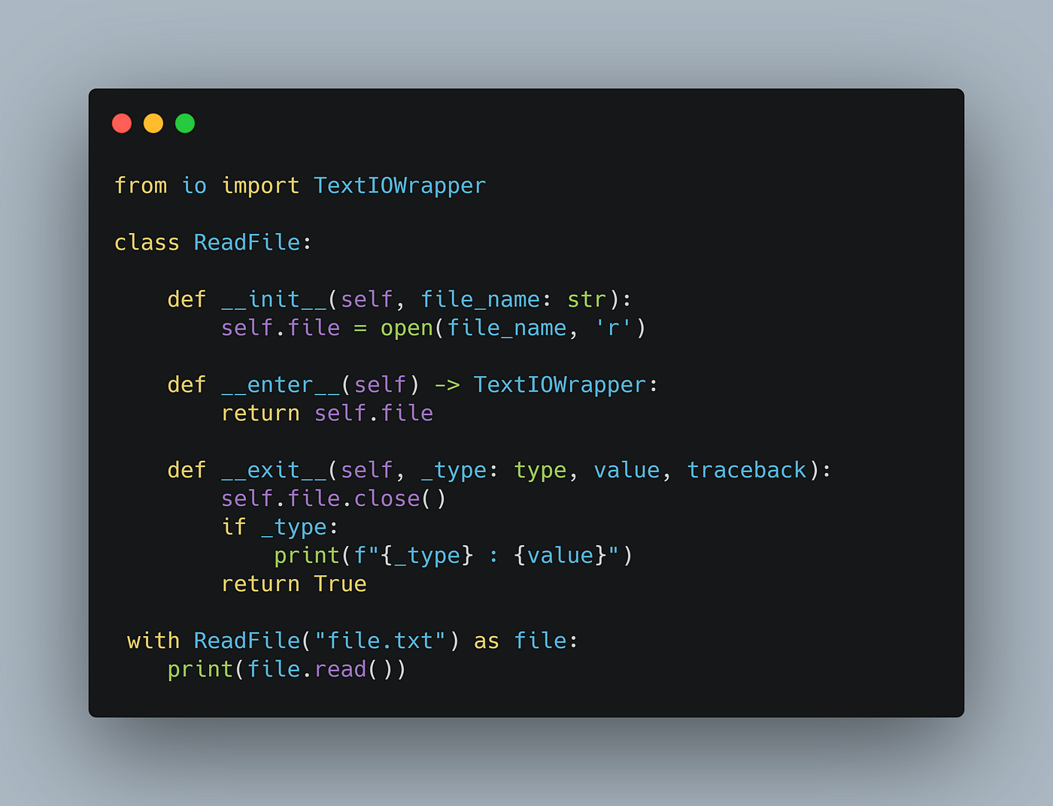Click the close method call
Viewport: 1053px width, 806px height.
[387, 498]
